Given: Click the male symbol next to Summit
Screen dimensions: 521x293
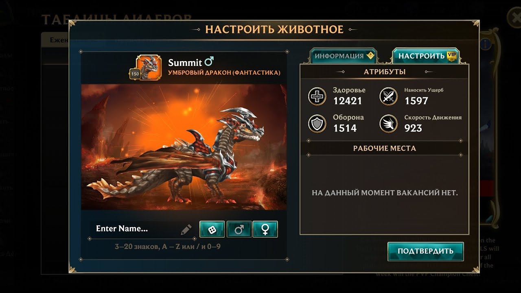Looking at the screenshot, I should (x=209, y=62).
